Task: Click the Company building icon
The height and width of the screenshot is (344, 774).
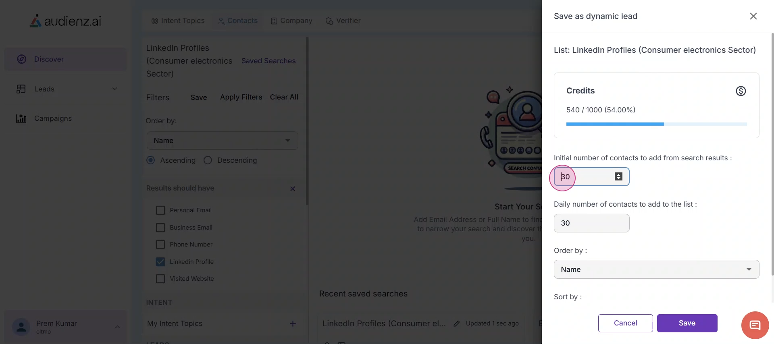Action: [274, 21]
